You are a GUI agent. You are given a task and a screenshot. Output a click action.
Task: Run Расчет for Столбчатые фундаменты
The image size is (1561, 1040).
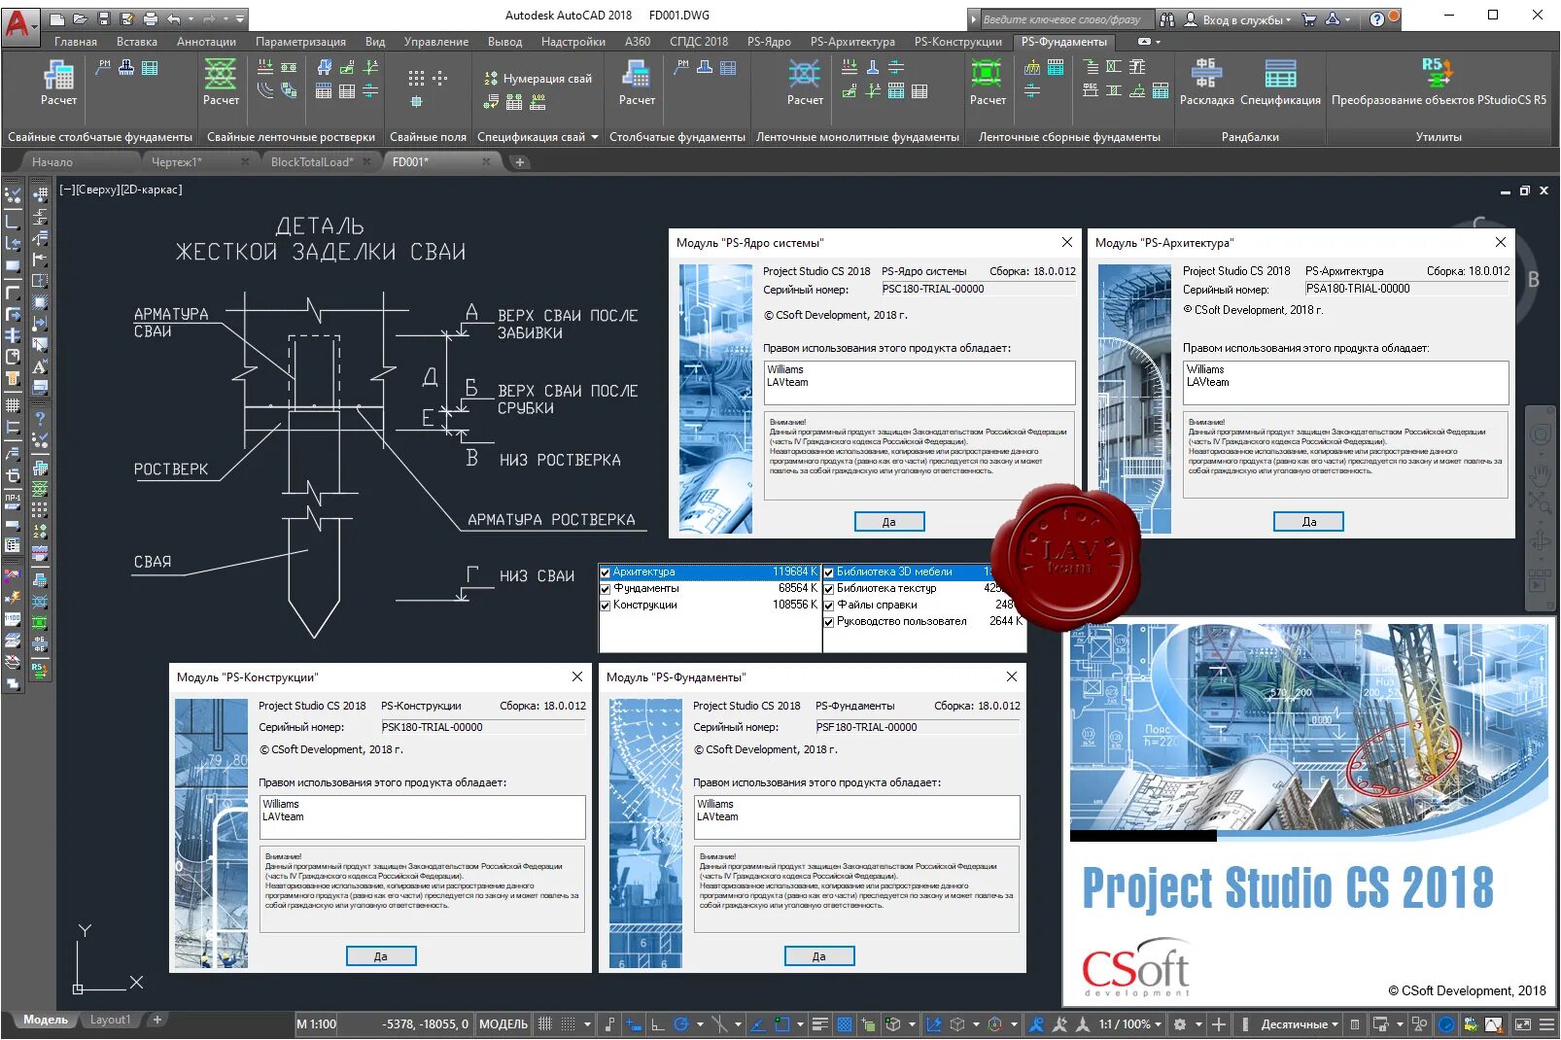[637, 82]
